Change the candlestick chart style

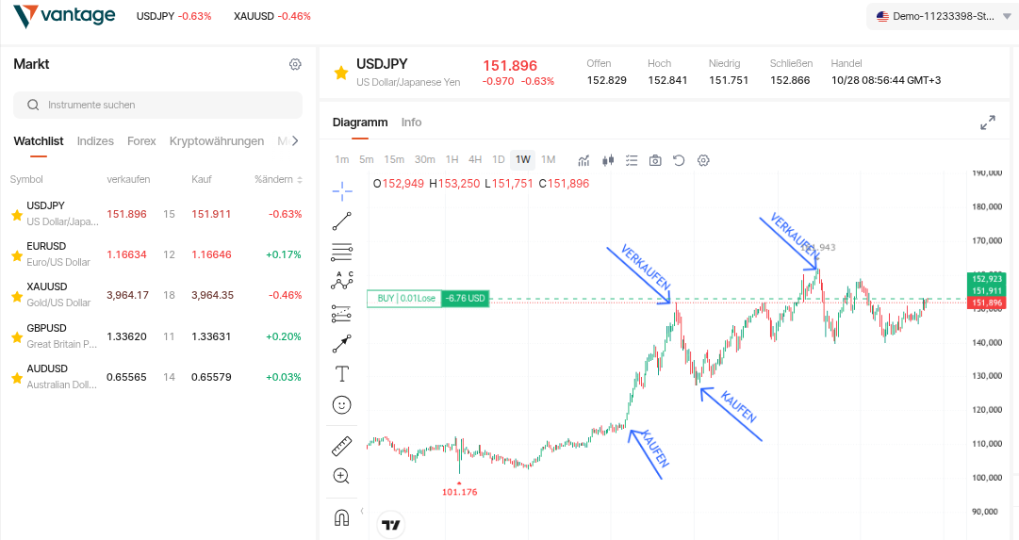click(608, 160)
